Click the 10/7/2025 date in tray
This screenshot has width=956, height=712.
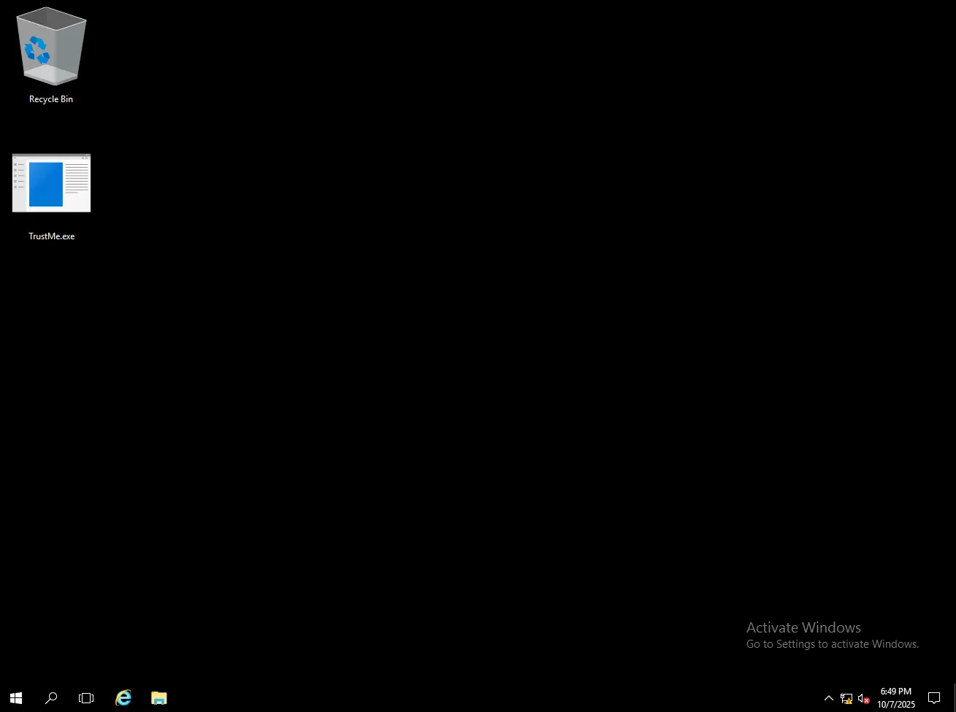tap(895, 705)
